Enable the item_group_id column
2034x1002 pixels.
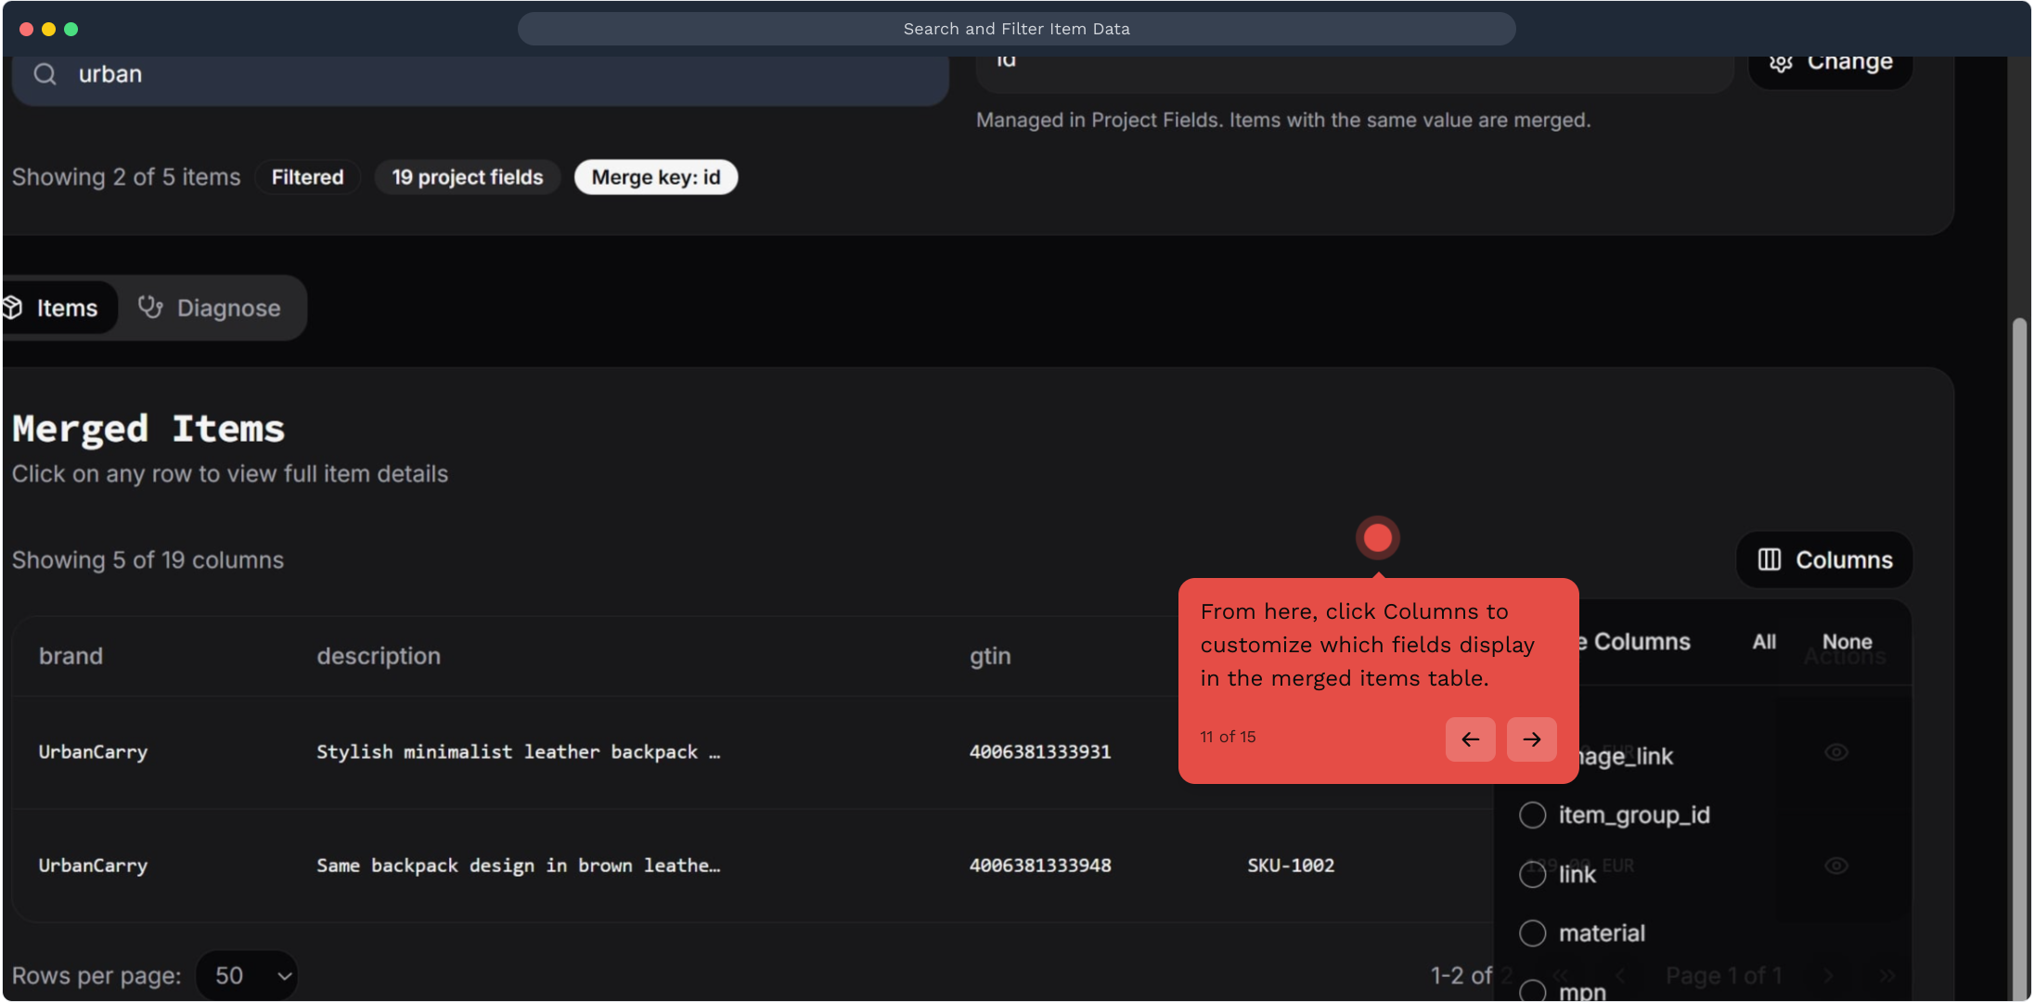(1533, 816)
